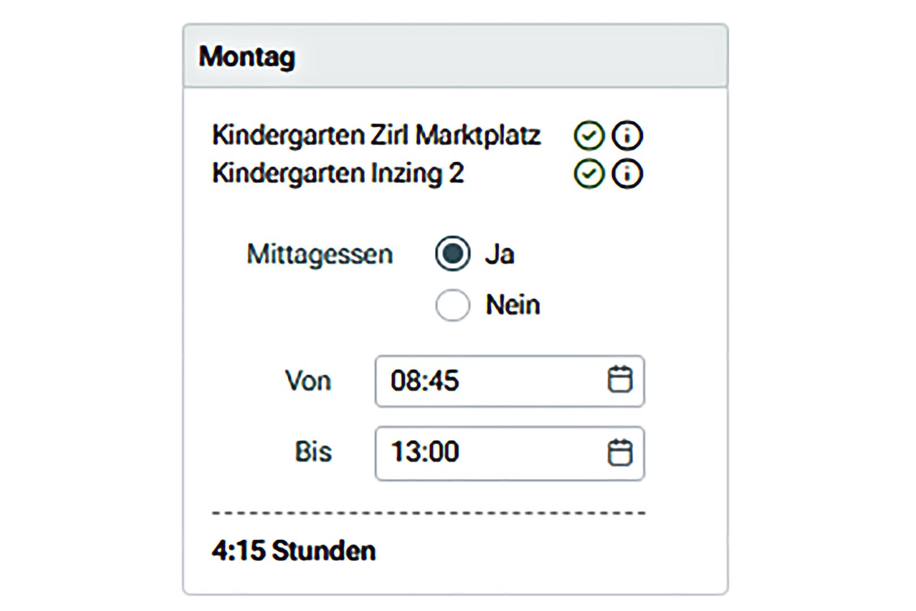Click into the Von time field showing 08:45
The height and width of the screenshot is (611, 916).
coord(486,381)
